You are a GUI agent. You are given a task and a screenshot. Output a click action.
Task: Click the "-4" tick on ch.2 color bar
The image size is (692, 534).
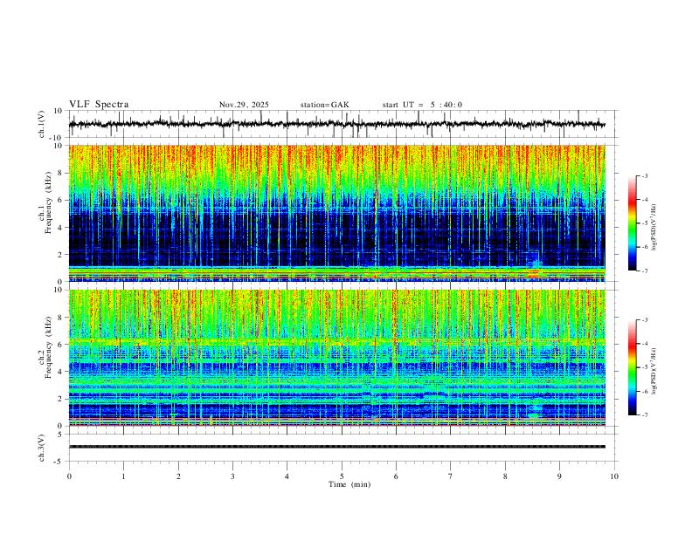tap(645, 344)
